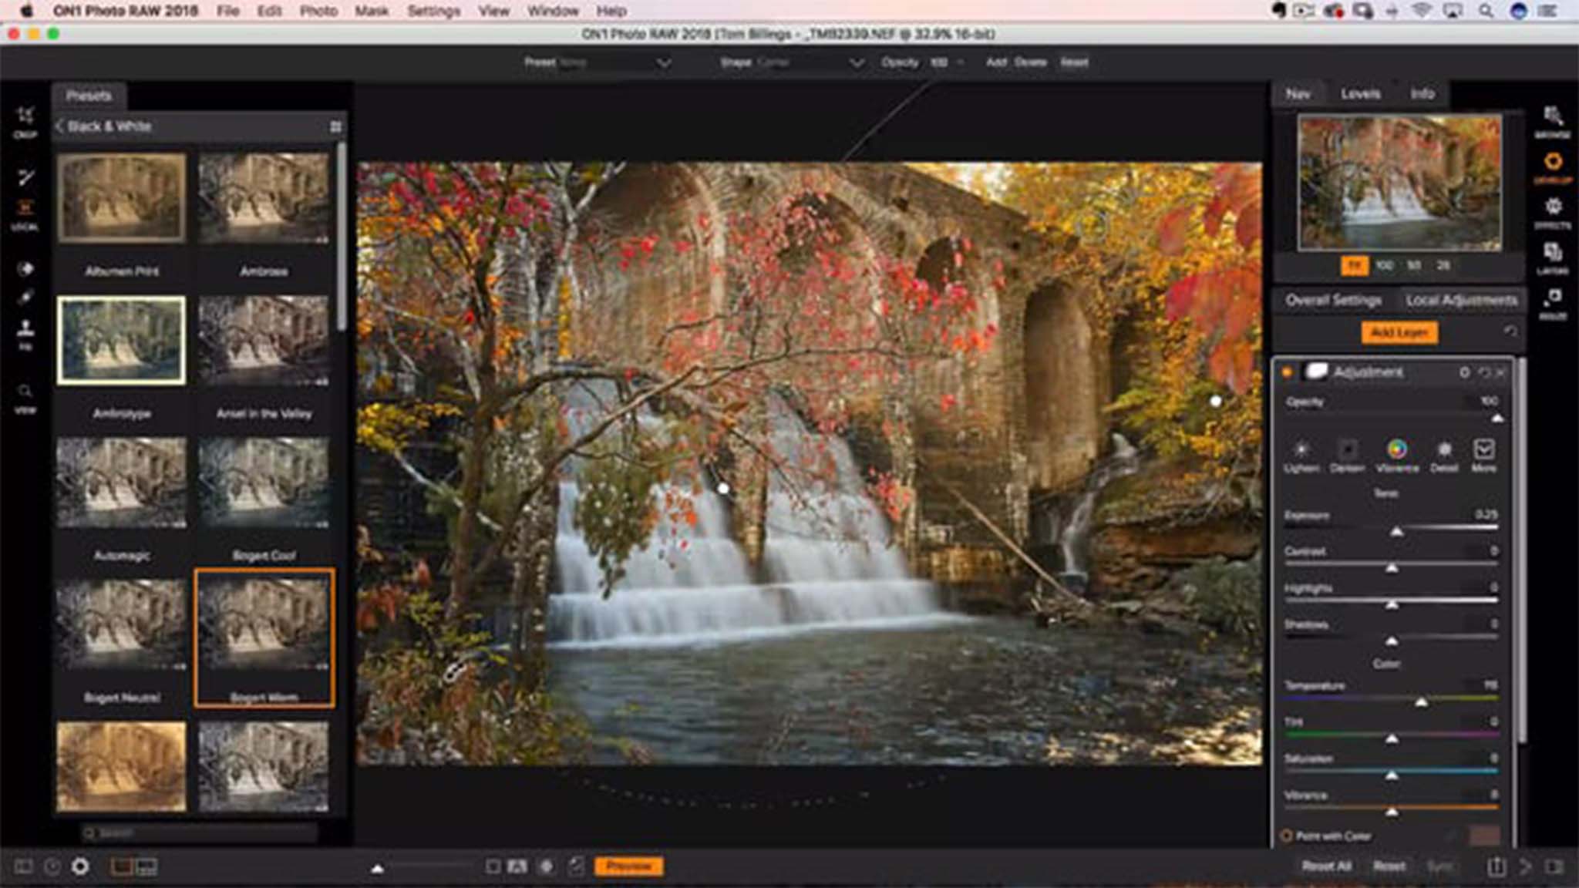Click the Add Layer button

click(1399, 332)
